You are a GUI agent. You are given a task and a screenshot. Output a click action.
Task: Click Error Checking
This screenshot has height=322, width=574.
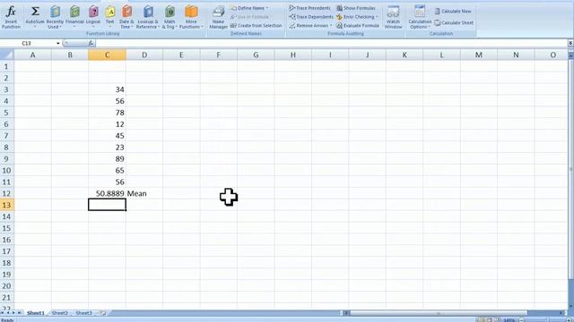[357, 17]
